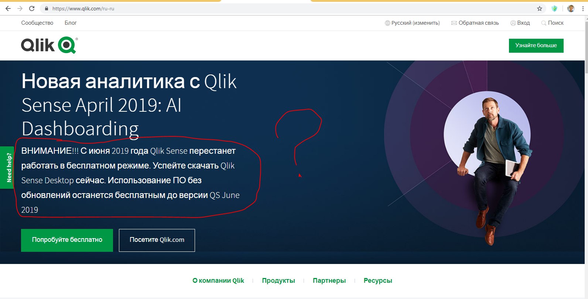Click the page vertical scrollbar thumb
588x299 pixels.
point(587,48)
